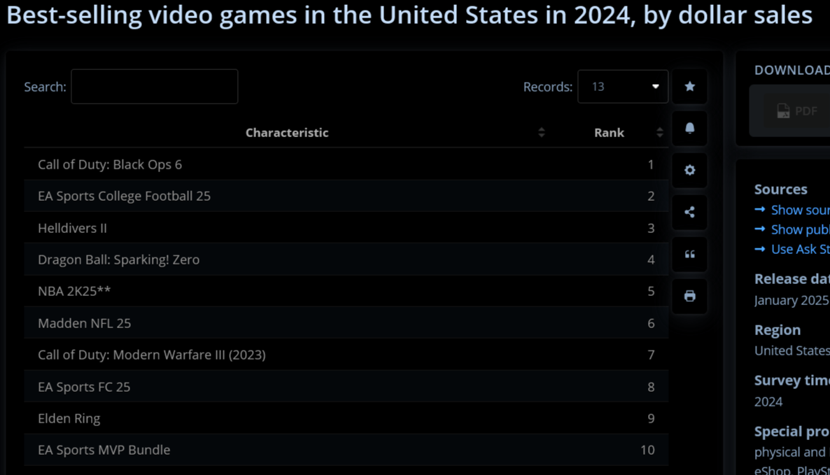The height and width of the screenshot is (475, 830).
Task: Click arrow icon beside Show sources
Action: click(759, 209)
